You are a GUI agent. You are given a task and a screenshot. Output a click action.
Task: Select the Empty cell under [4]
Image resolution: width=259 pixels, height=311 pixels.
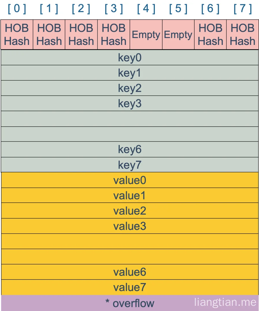click(x=146, y=35)
